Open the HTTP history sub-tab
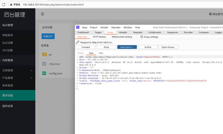 pos(99,37)
